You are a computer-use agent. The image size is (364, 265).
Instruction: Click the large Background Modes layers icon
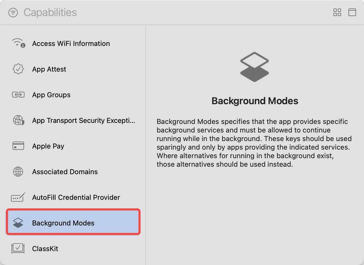point(254,67)
